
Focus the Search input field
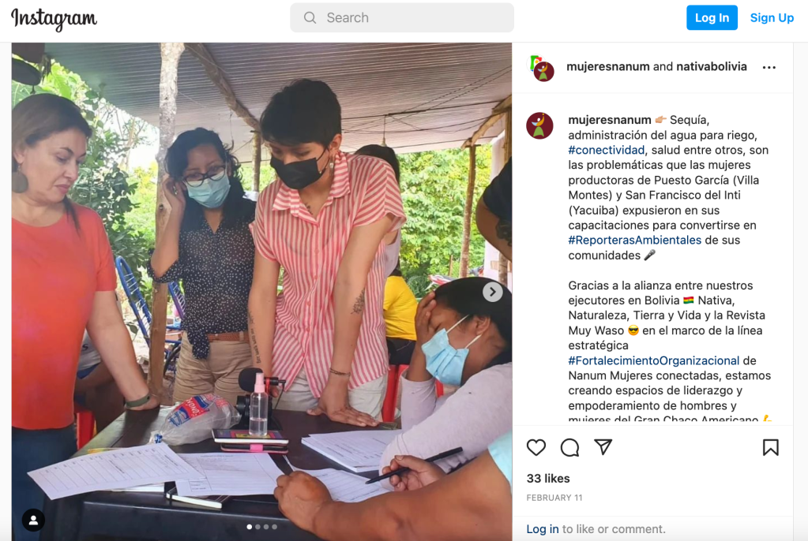402,18
